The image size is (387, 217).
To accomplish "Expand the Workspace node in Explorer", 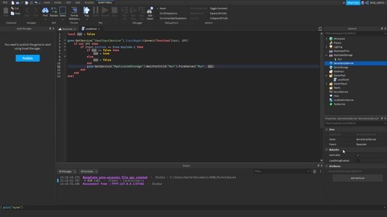I will tap(327, 39).
